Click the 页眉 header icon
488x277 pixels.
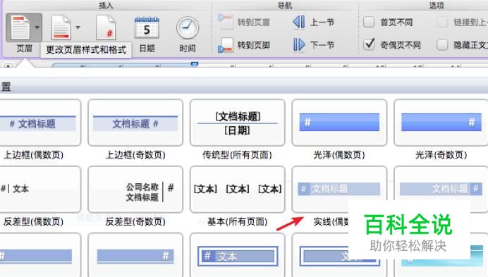(20, 27)
